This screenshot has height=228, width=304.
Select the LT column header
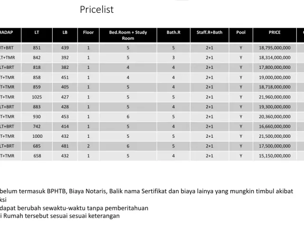37,32
